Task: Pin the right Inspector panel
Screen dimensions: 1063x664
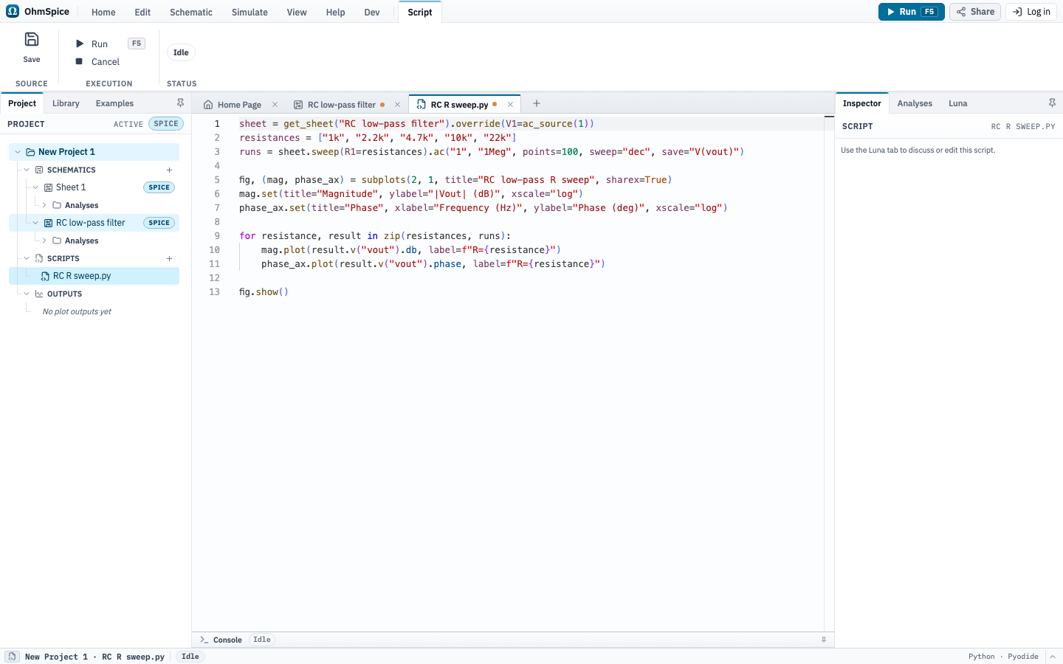Action: (1052, 103)
